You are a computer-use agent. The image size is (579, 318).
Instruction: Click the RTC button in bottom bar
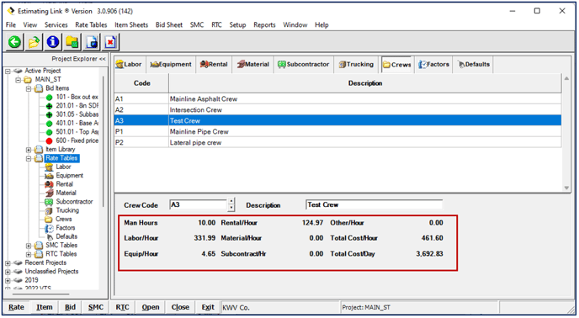pos(123,307)
